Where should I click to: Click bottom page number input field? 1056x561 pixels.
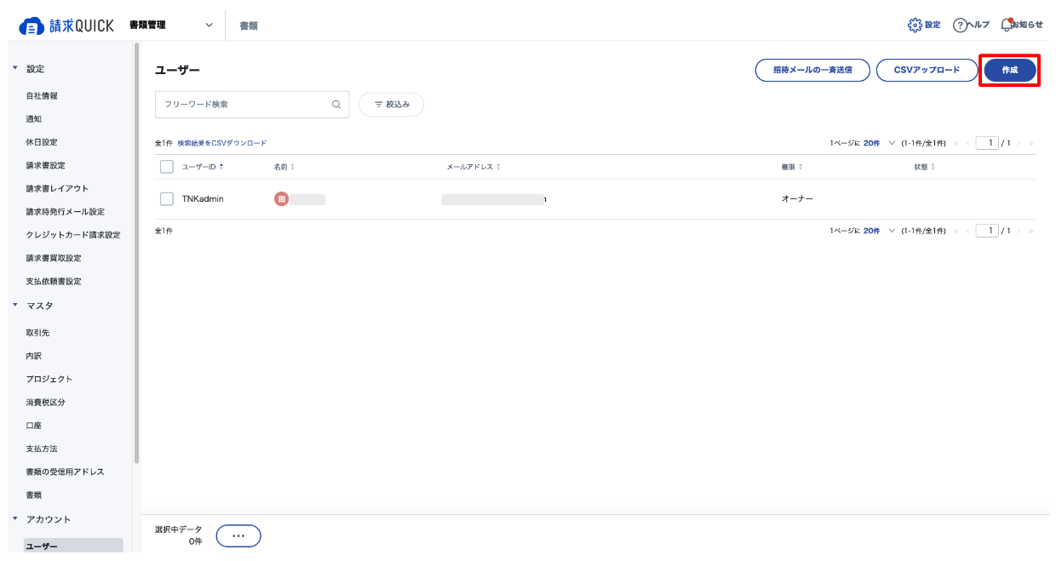[x=987, y=231]
